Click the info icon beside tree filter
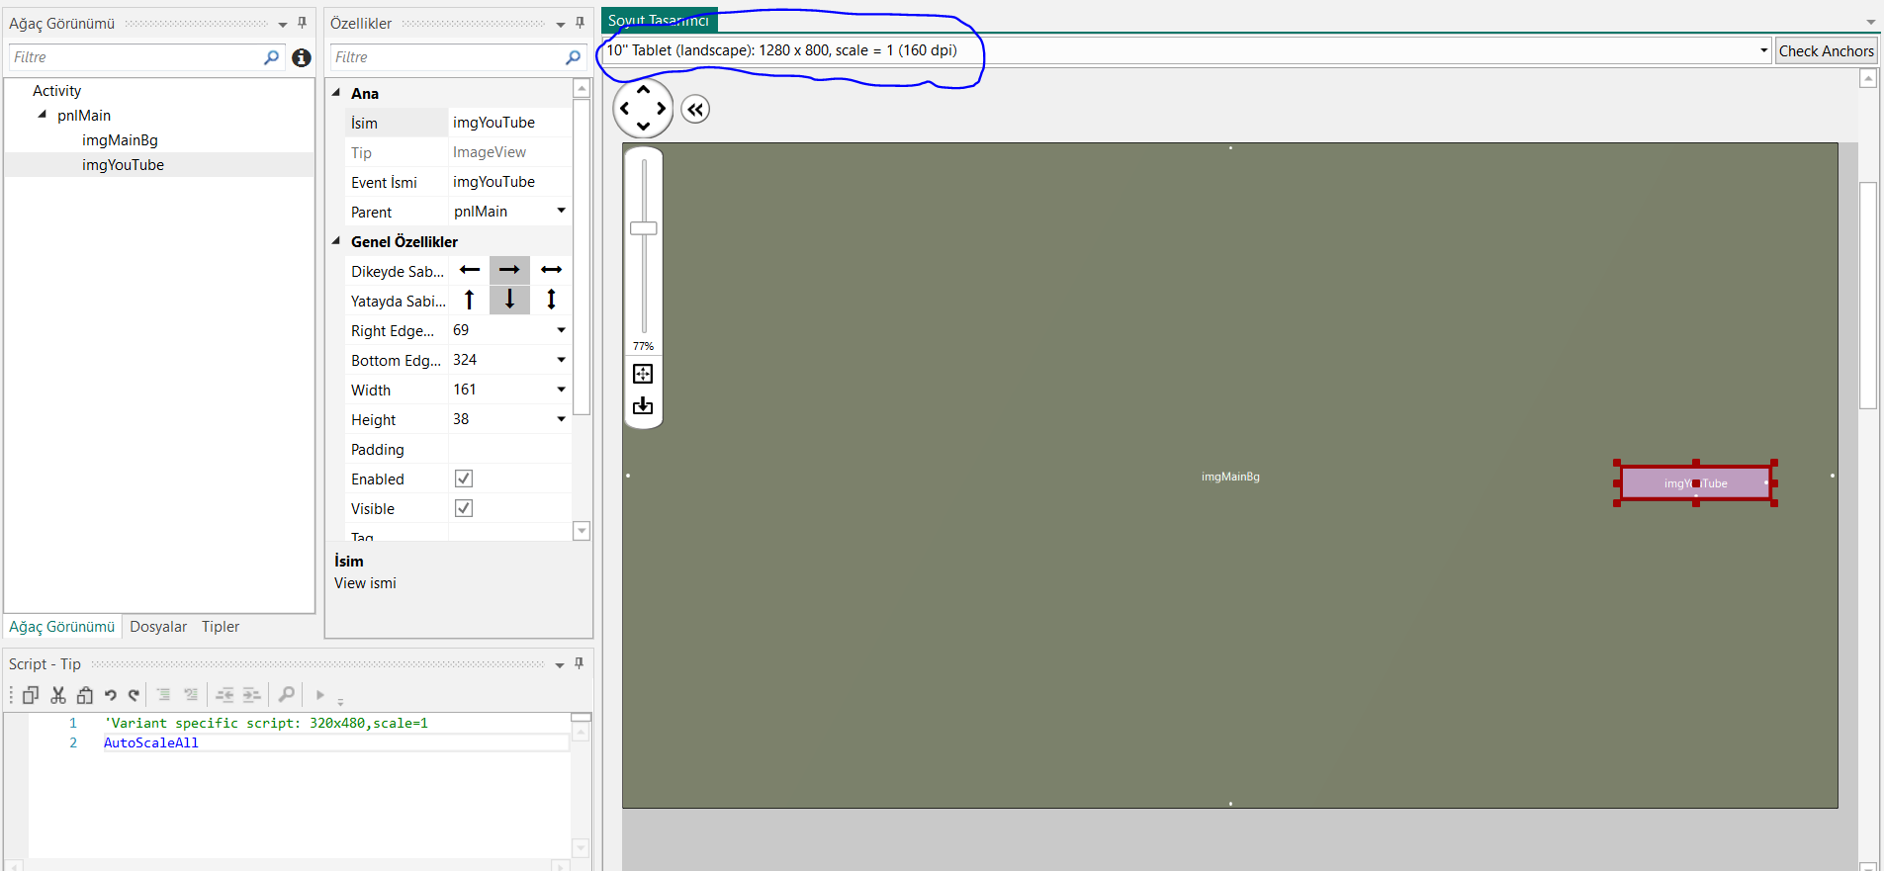Image resolution: width=1884 pixels, height=871 pixels. tap(302, 58)
